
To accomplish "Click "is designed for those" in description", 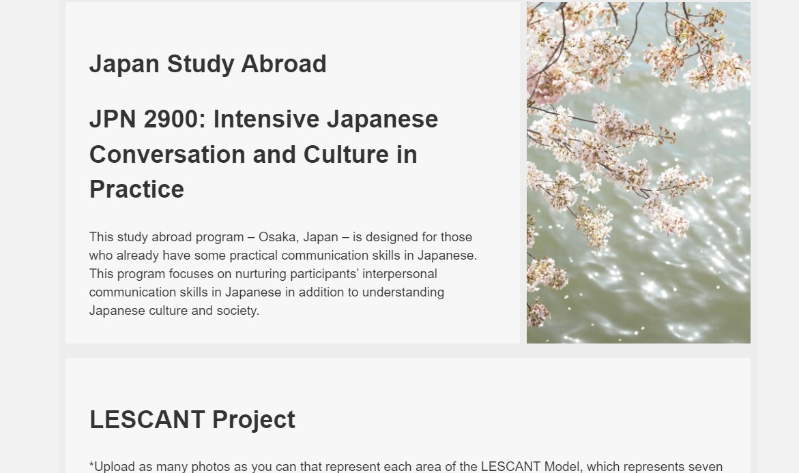I will [413, 237].
